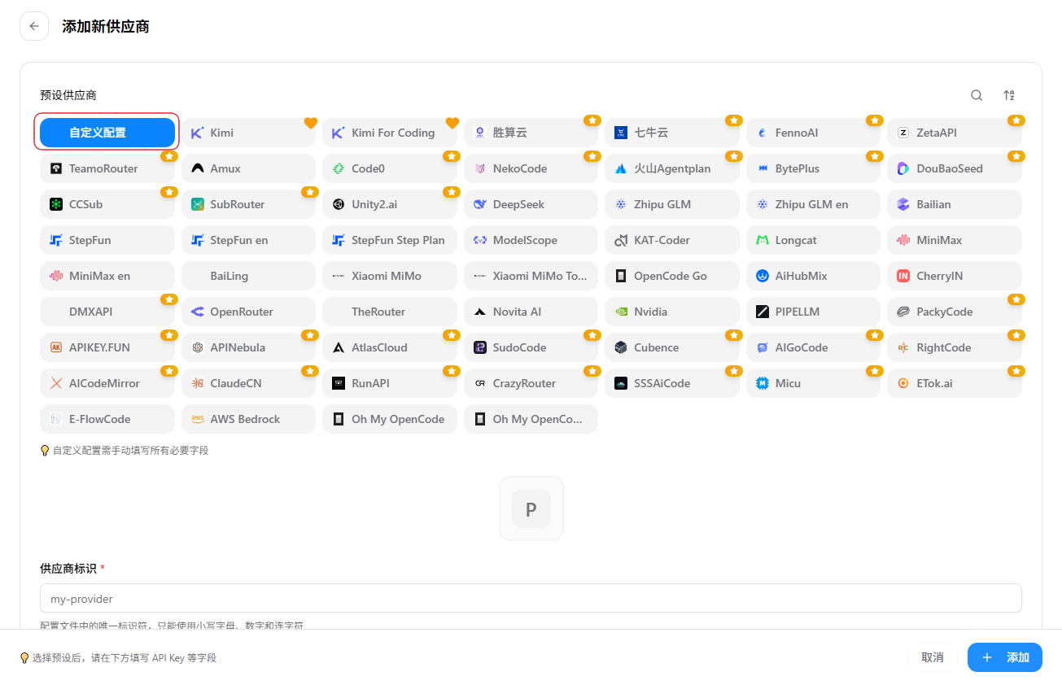The image size is (1062, 685).
Task: Pick the 胜算云 preset provider
Action: pos(531,133)
